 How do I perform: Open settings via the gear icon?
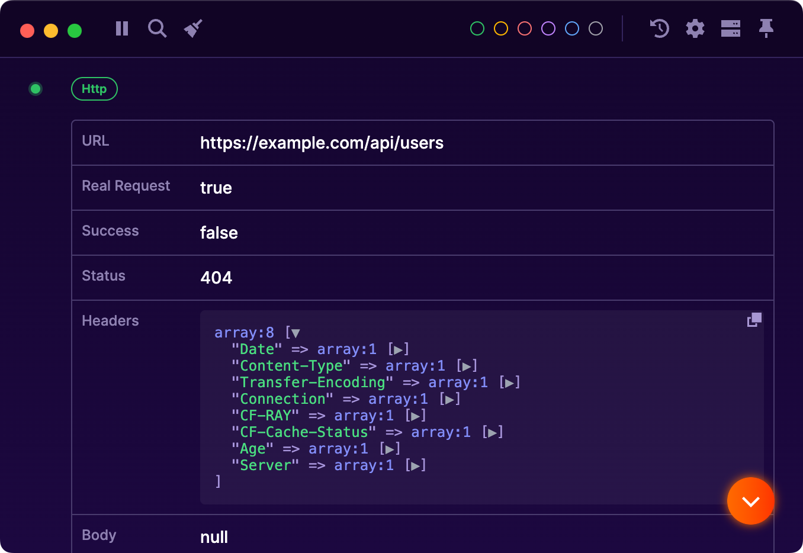pyautogui.click(x=695, y=28)
